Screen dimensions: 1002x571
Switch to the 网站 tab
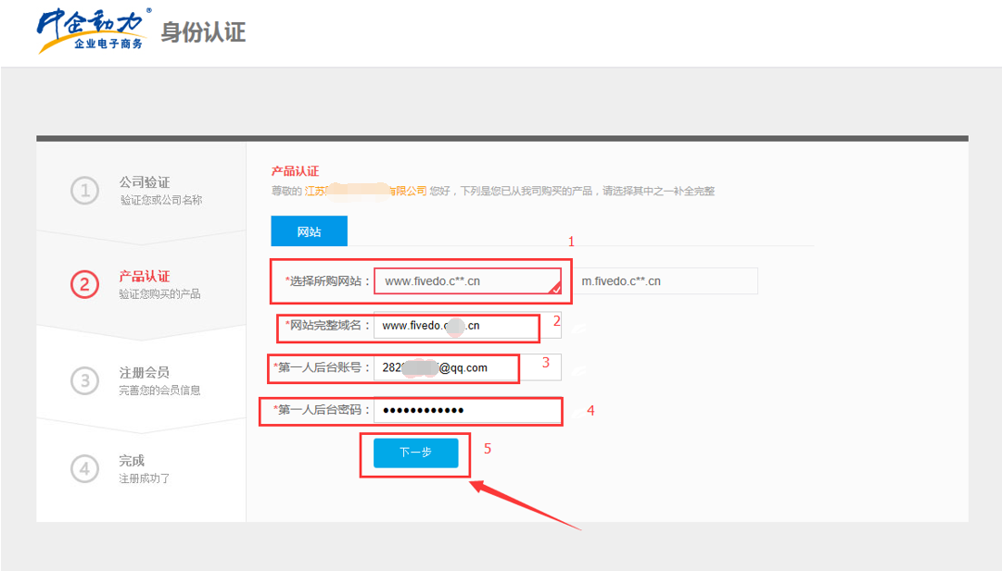point(309,231)
